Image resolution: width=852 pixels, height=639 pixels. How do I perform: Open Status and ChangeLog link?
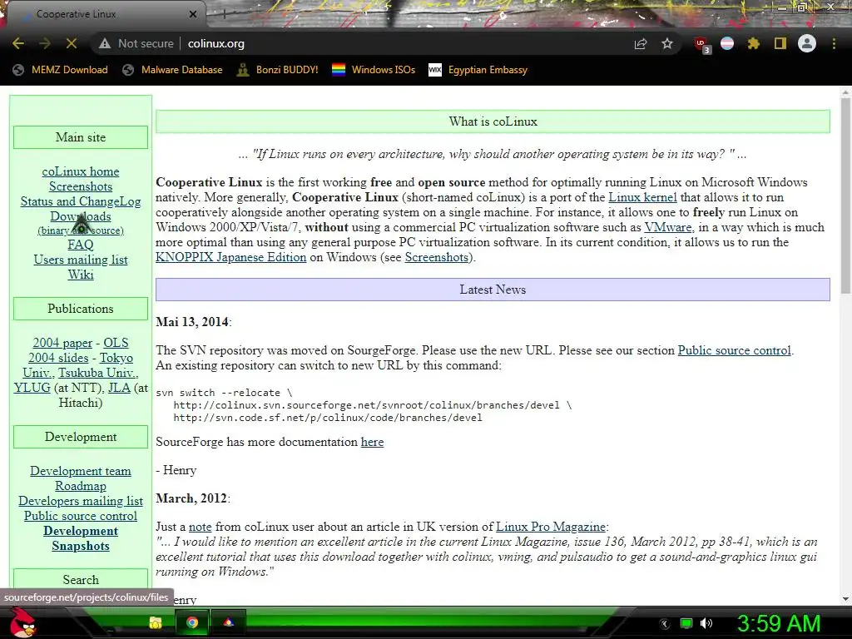81,201
